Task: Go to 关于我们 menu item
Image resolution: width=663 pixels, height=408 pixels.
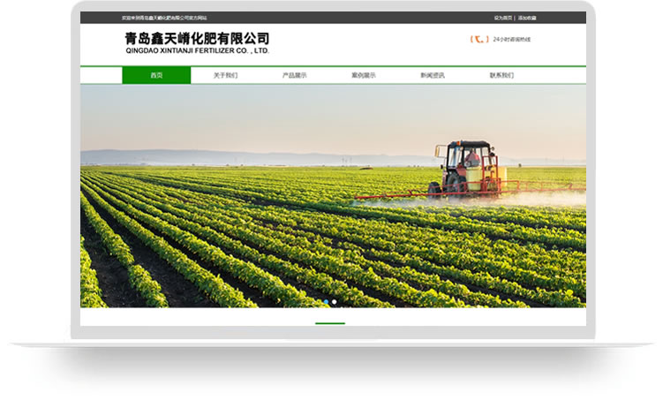Action: point(225,76)
